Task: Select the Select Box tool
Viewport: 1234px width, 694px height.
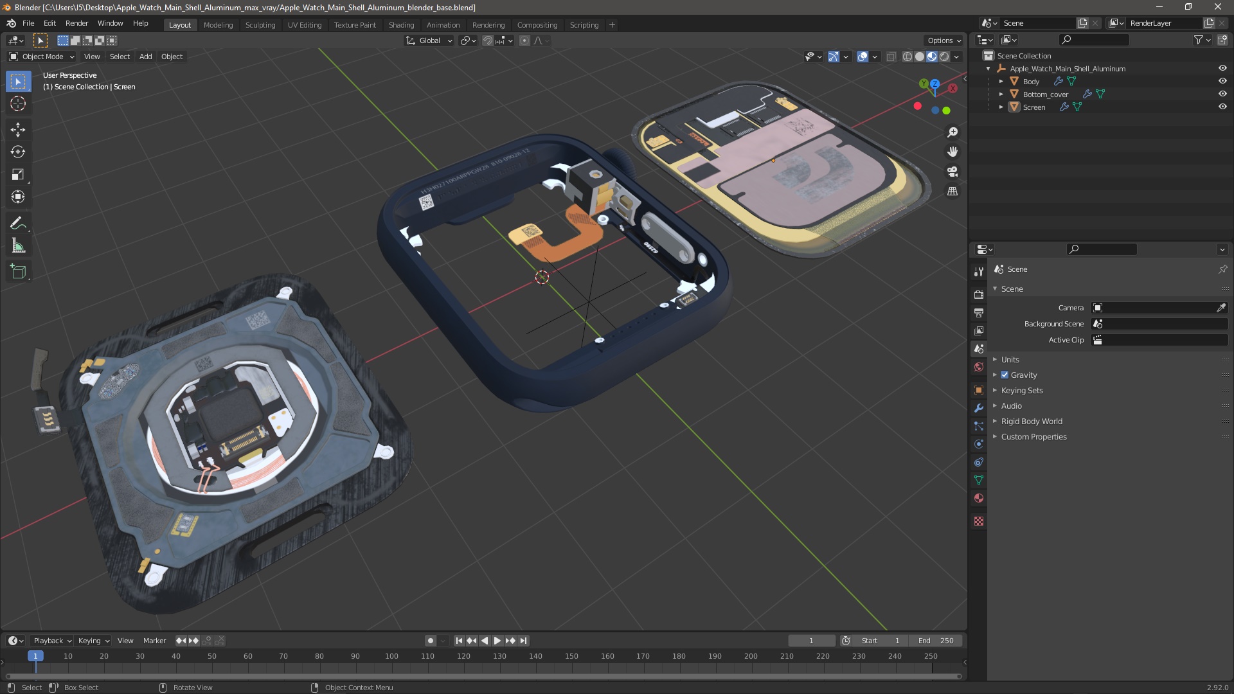Action: pyautogui.click(x=18, y=82)
